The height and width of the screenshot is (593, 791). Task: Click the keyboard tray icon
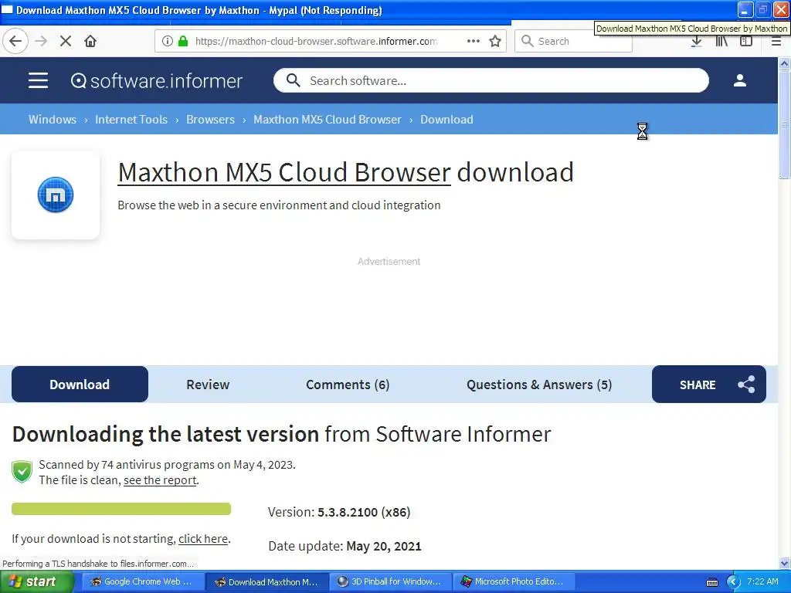pos(711,582)
